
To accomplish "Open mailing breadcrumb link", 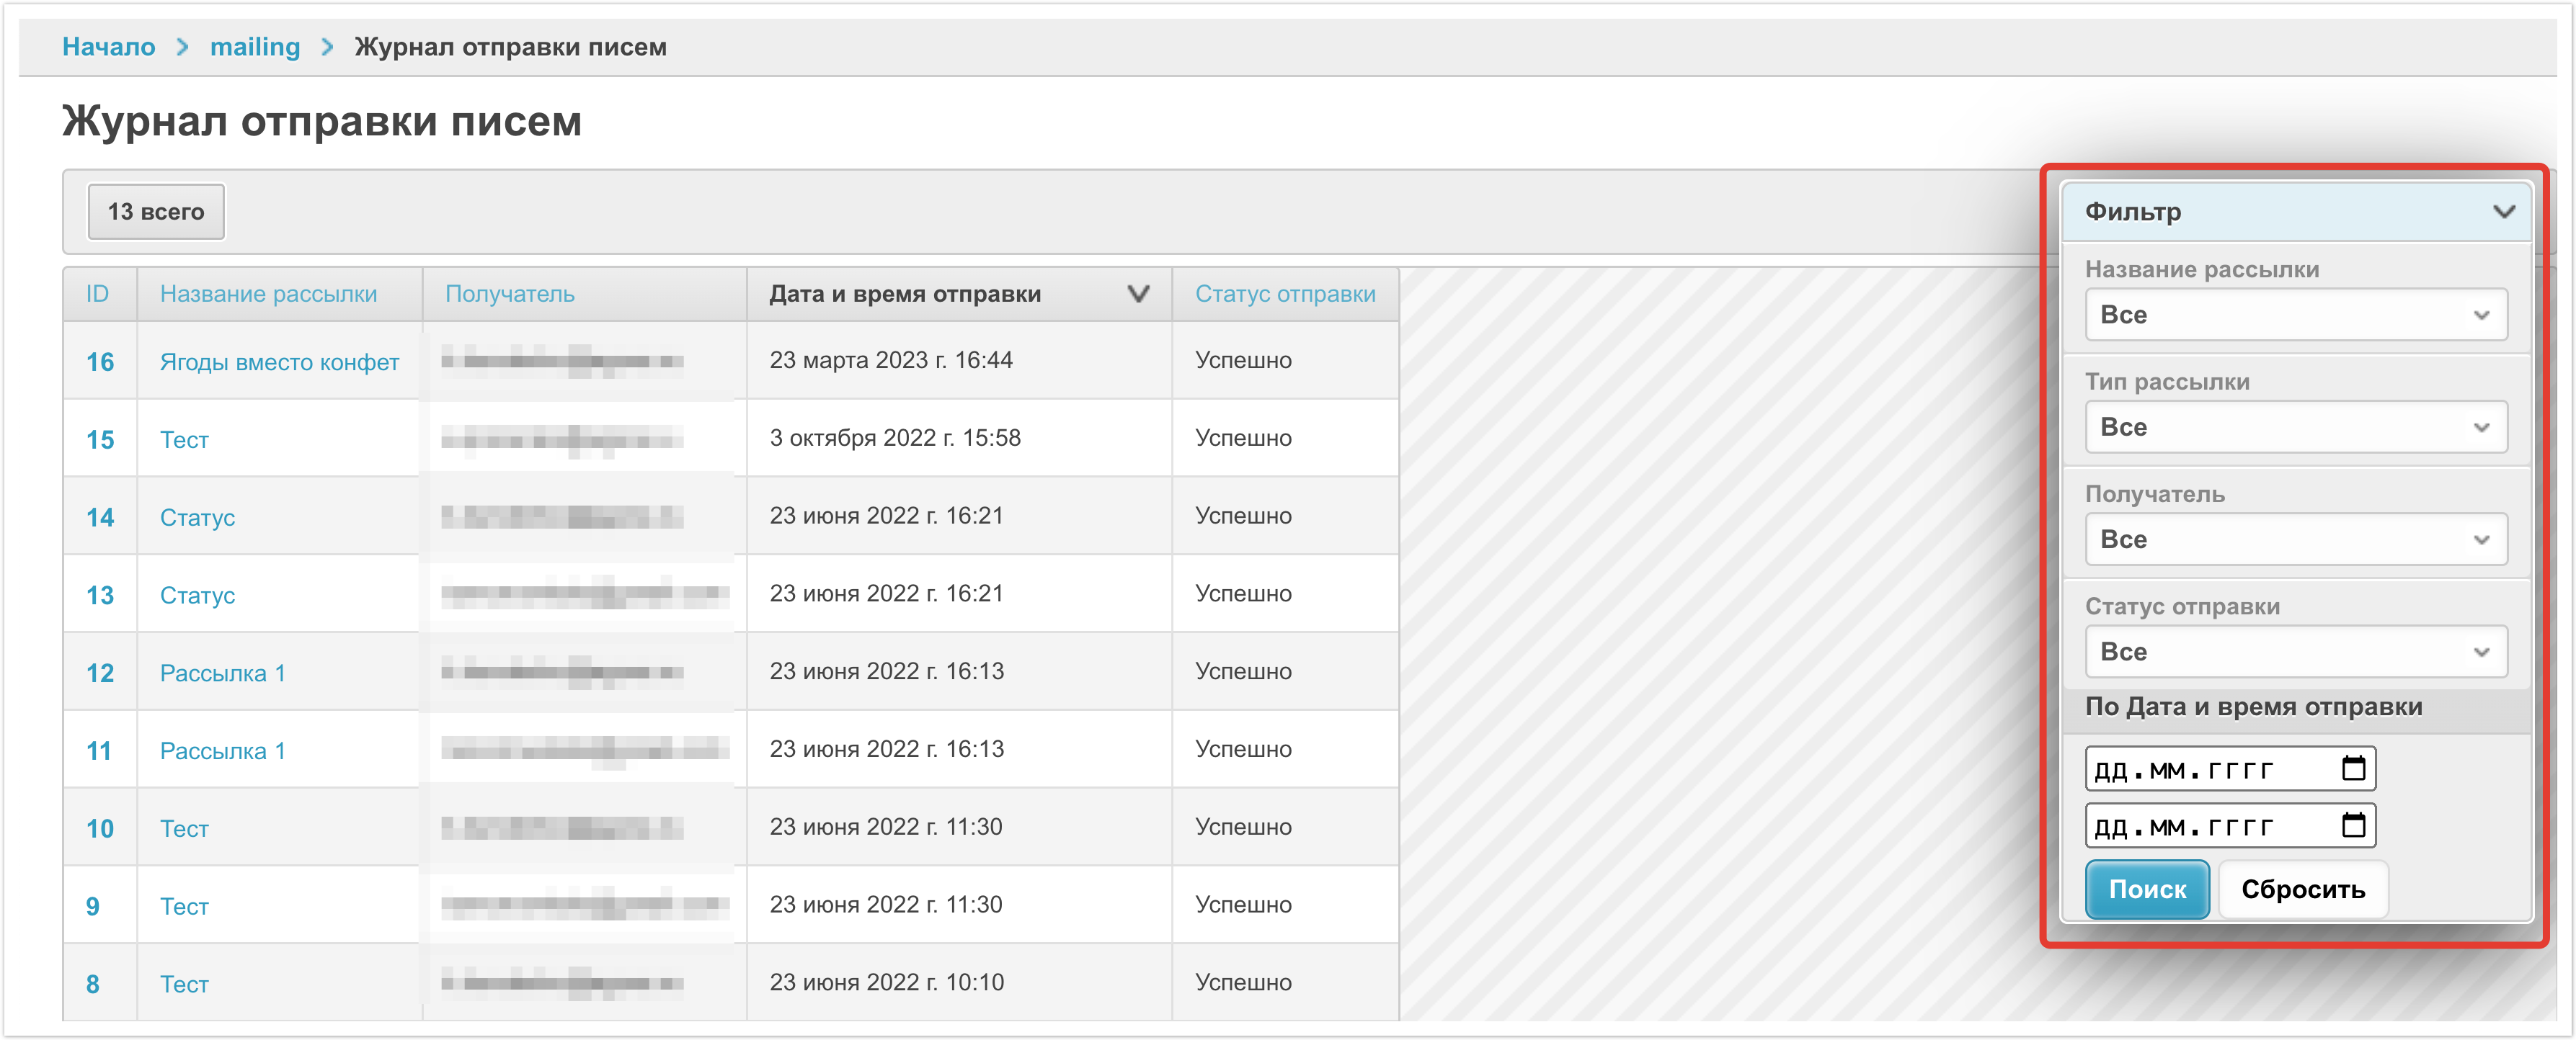I will pyautogui.click(x=254, y=47).
